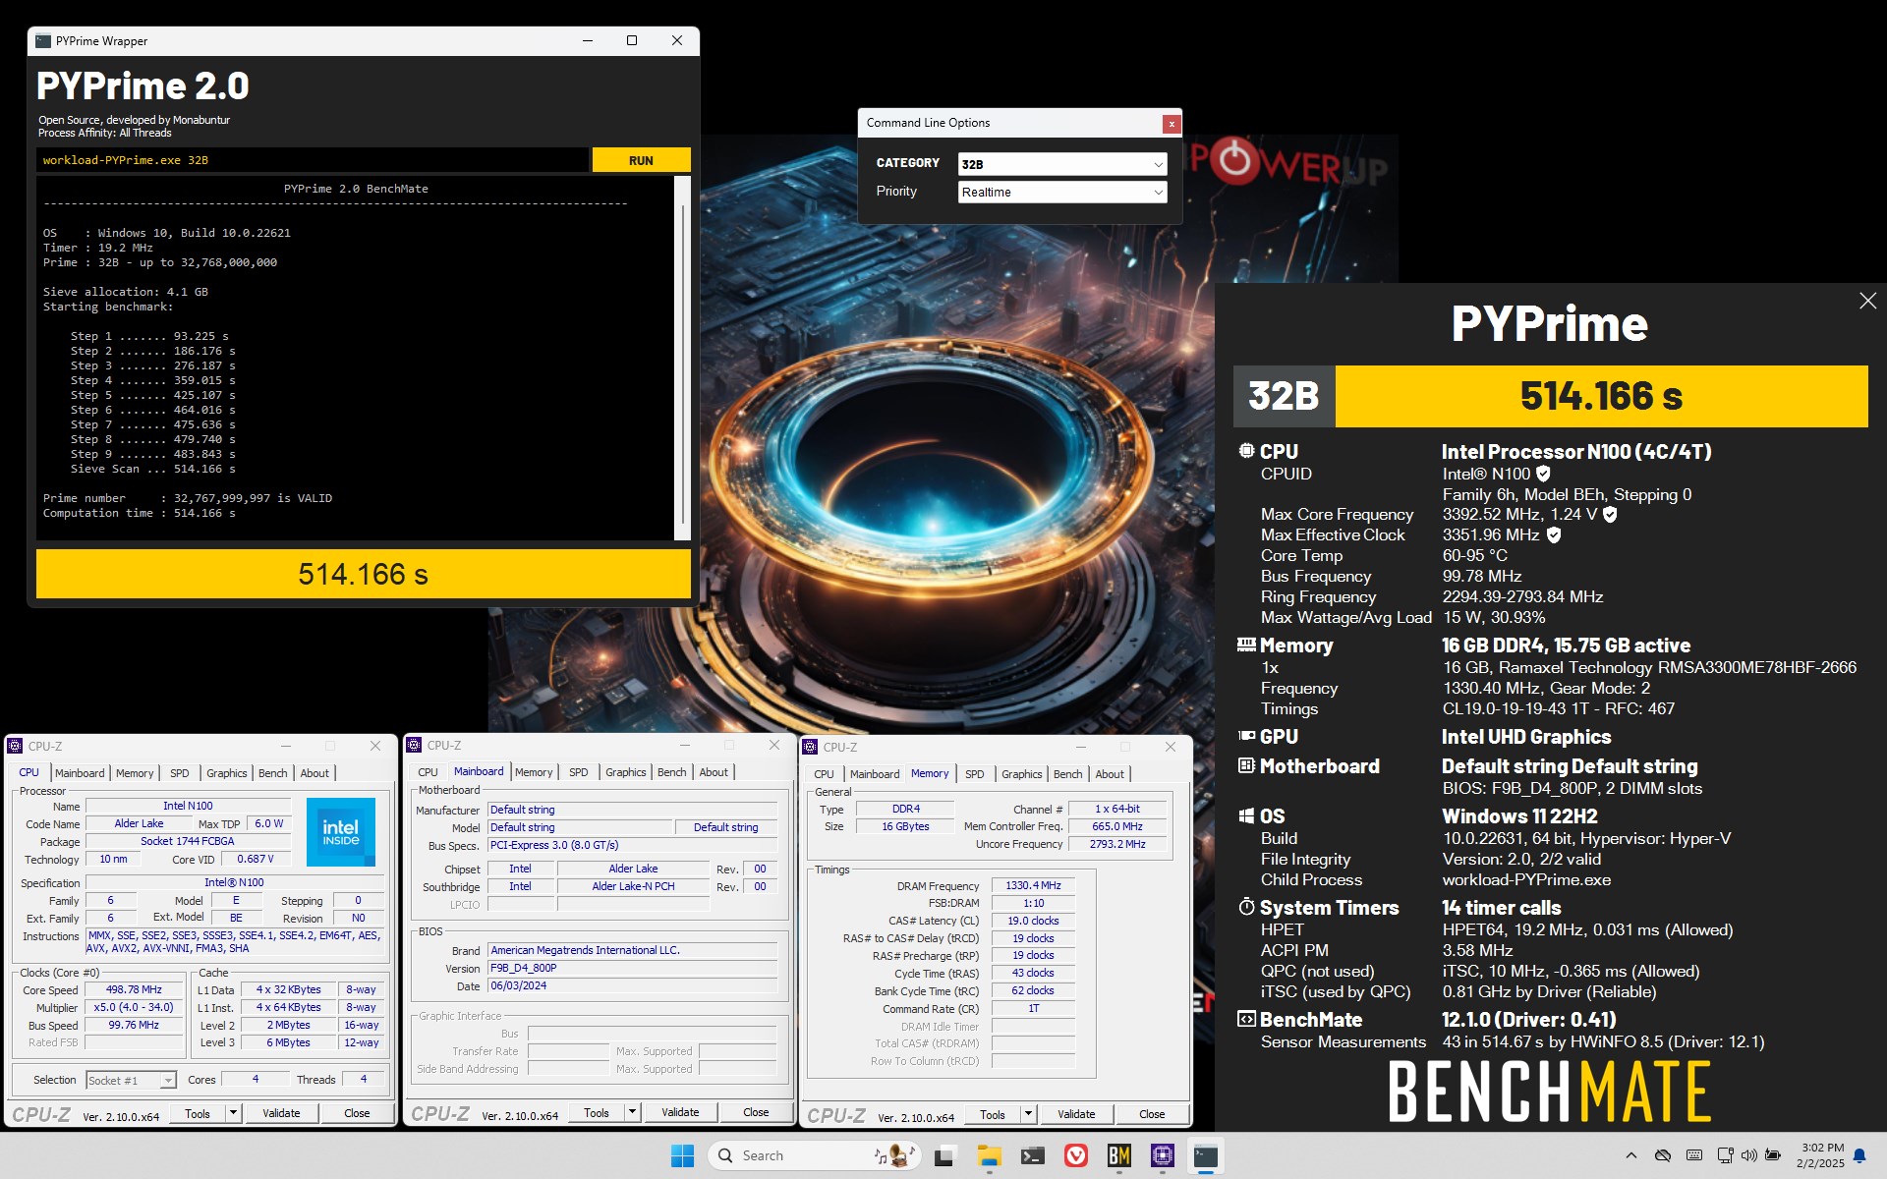The width and height of the screenshot is (1887, 1179).
Task: Open Graphics tab in middle CPU-Z window
Action: point(626,772)
